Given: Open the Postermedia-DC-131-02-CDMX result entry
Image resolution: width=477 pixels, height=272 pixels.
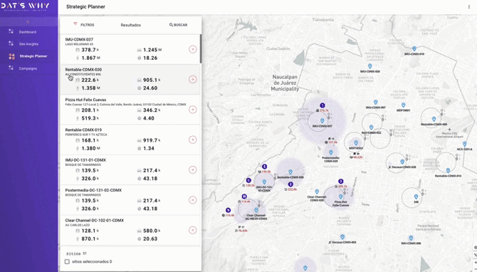Looking at the screenshot, I should coord(130,200).
